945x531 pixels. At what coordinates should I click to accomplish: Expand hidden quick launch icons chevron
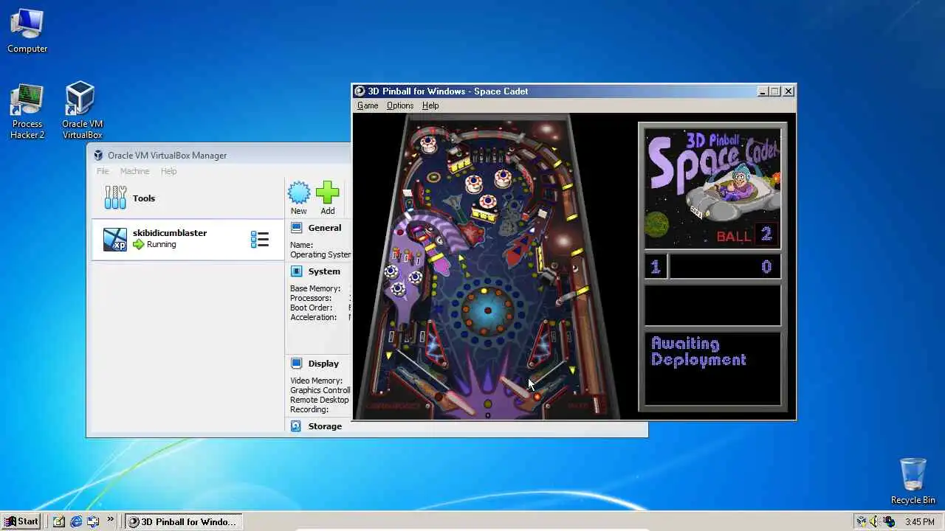pyautogui.click(x=111, y=519)
